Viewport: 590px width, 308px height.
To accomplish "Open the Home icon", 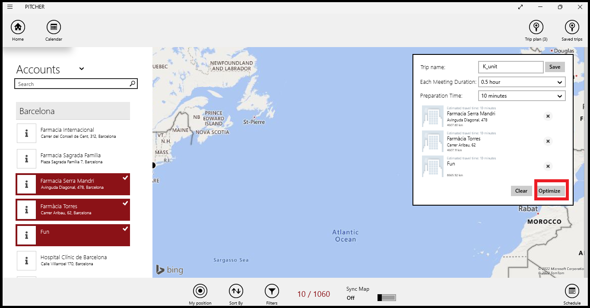I will coord(18,27).
